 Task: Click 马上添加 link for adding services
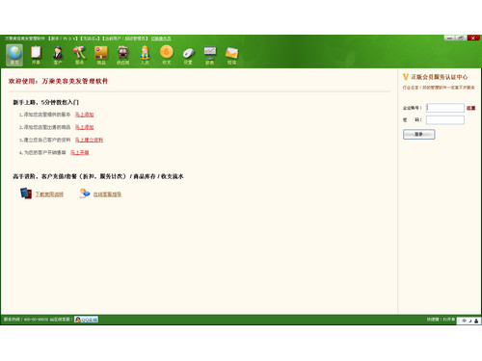click(85, 115)
